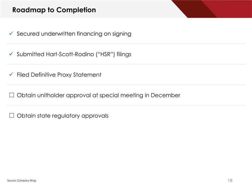Click the Roadmap to Completion slide title

pyautogui.click(x=54, y=10)
